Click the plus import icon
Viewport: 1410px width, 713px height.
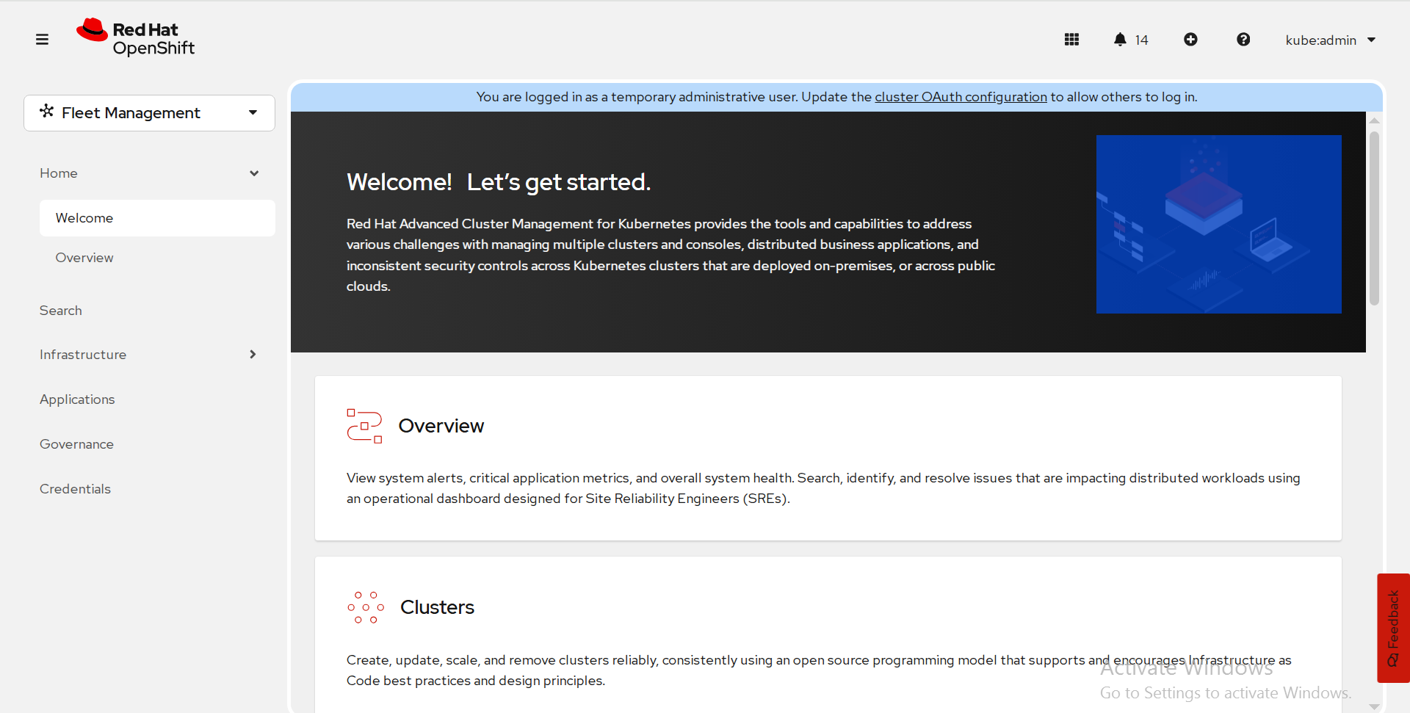click(x=1190, y=40)
